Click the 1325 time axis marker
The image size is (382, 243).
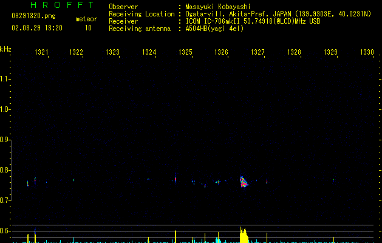coord(185,52)
